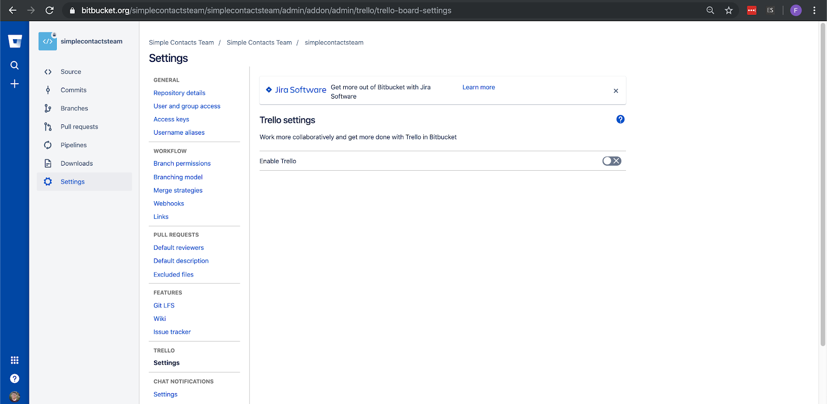
Task: Open the Links settings page
Action: [161, 217]
